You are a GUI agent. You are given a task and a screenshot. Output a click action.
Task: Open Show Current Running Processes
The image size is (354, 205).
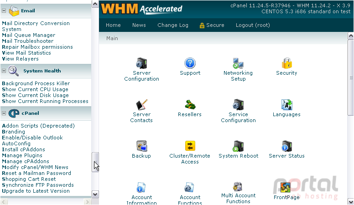pos(45,101)
